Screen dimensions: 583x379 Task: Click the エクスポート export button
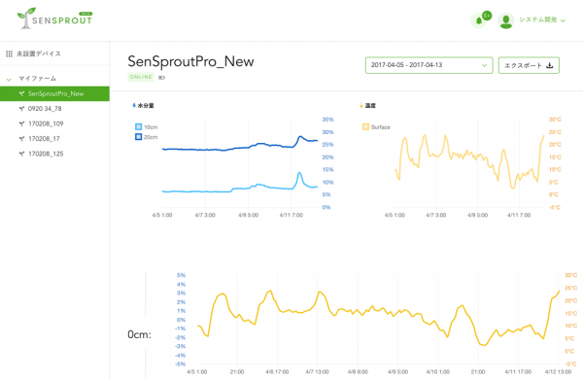coord(529,65)
